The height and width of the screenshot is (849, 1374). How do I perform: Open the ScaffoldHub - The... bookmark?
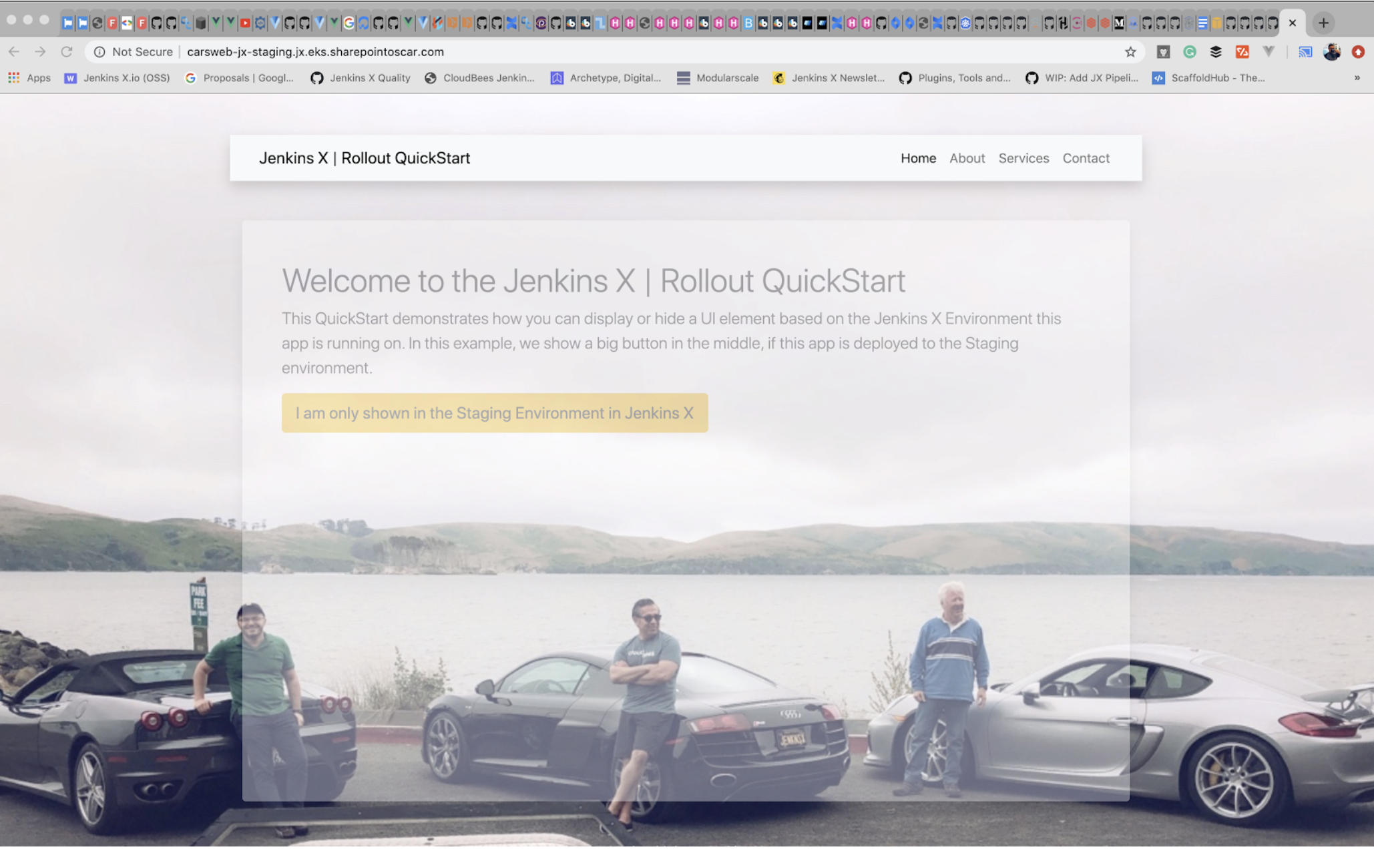click(x=1208, y=77)
